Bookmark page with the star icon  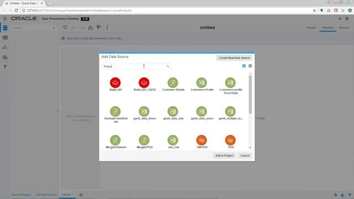[x=314, y=11]
